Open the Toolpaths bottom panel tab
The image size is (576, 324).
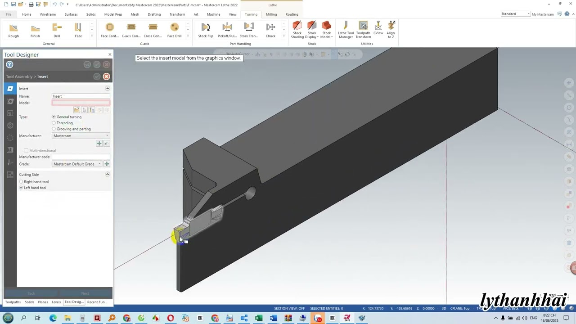(13, 302)
